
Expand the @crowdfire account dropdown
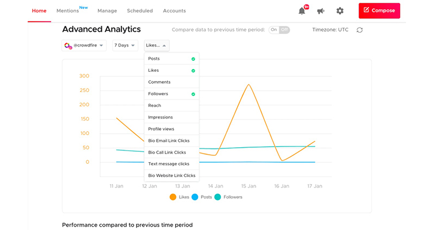pyautogui.click(x=84, y=45)
